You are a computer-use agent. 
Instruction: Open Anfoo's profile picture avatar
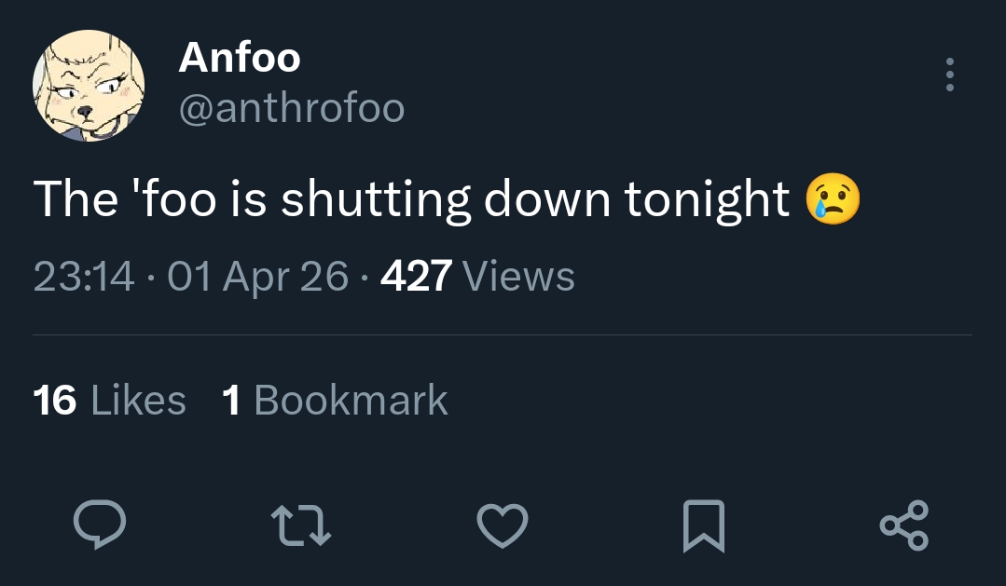tap(90, 86)
